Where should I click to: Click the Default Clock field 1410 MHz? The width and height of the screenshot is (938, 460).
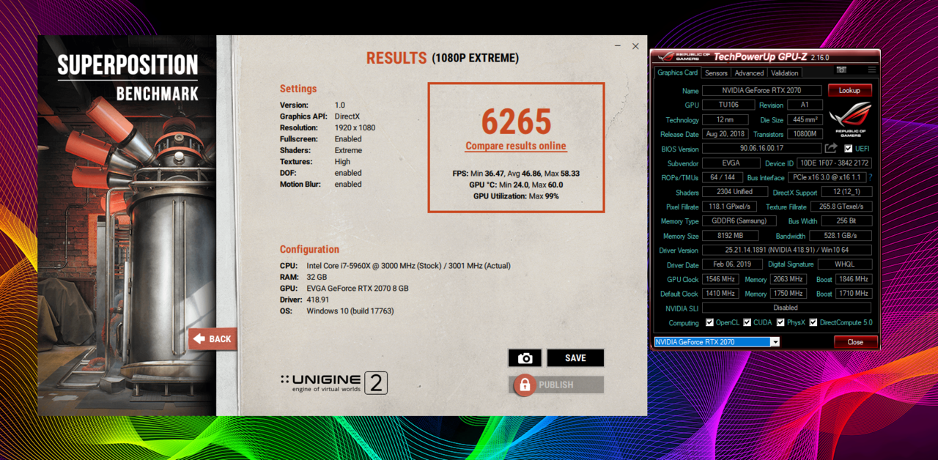click(x=720, y=294)
